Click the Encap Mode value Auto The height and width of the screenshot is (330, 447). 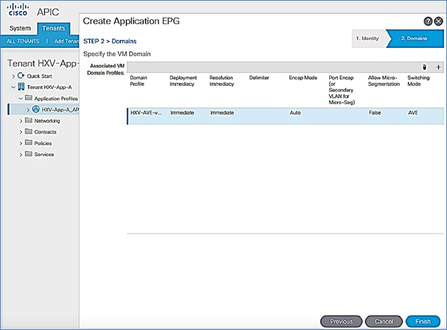point(295,113)
